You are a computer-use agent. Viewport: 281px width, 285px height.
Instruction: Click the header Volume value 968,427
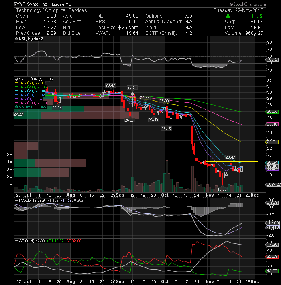[254, 33]
